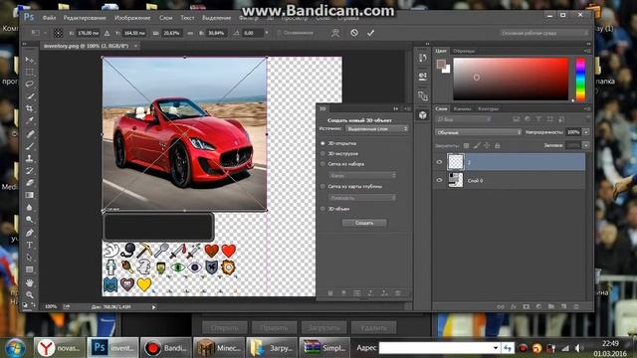This screenshot has height=358, width=637.
Task: Switch to warp mode icon
Action: [x=335, y=33]
